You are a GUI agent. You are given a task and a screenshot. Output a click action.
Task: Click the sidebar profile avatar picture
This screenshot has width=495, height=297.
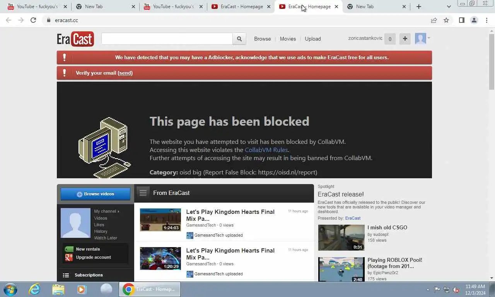(x=75, y=223)
